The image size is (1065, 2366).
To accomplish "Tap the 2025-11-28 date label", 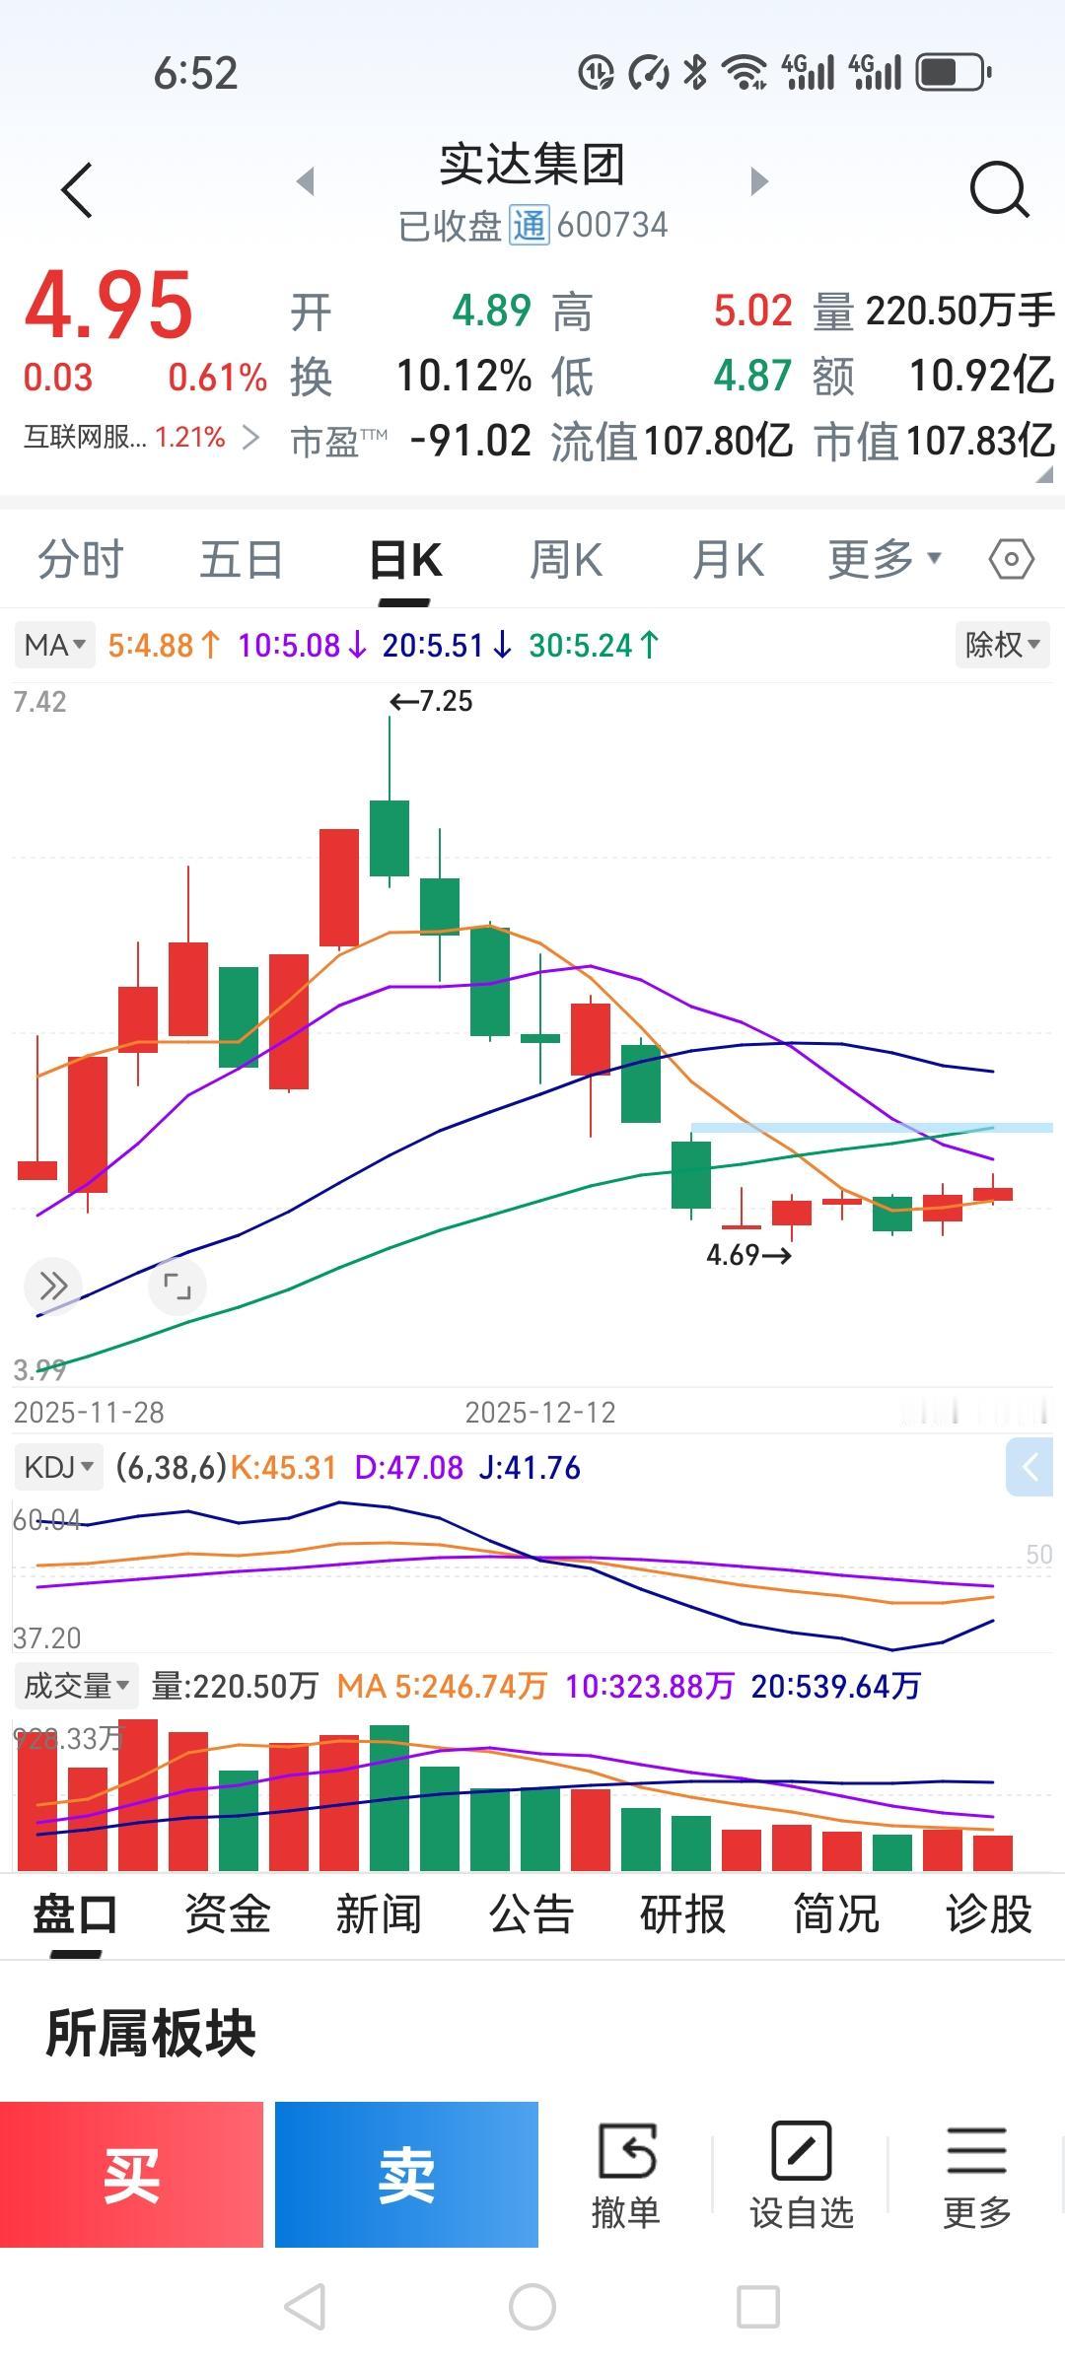I will coord(89,1413).
